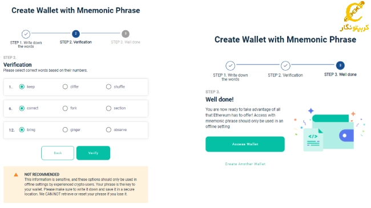Click the orange warning triangle icon
The height and width of the screenshot is (208, 371).
pyautogui.click(x=16, y=175)
